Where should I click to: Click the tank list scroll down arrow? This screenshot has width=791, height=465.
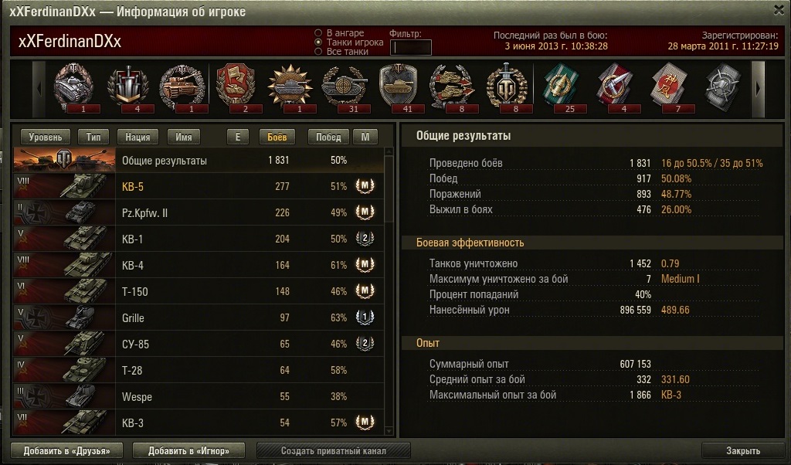coord(389,431)
